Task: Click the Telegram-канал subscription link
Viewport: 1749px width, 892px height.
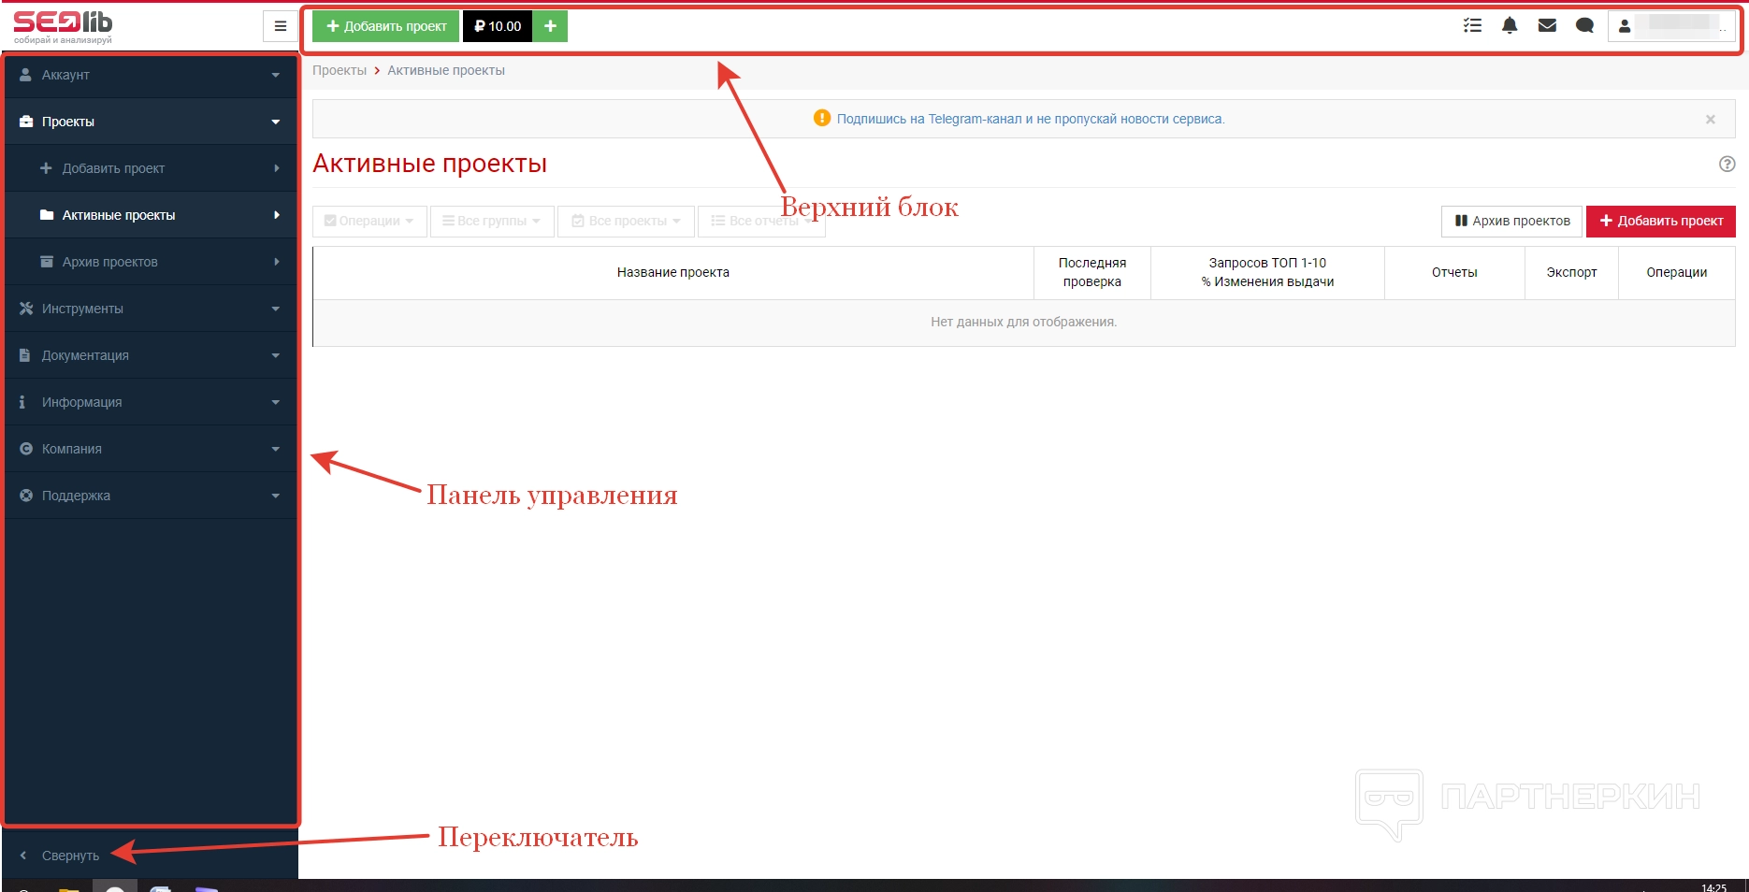Action: coord(1031,119)
